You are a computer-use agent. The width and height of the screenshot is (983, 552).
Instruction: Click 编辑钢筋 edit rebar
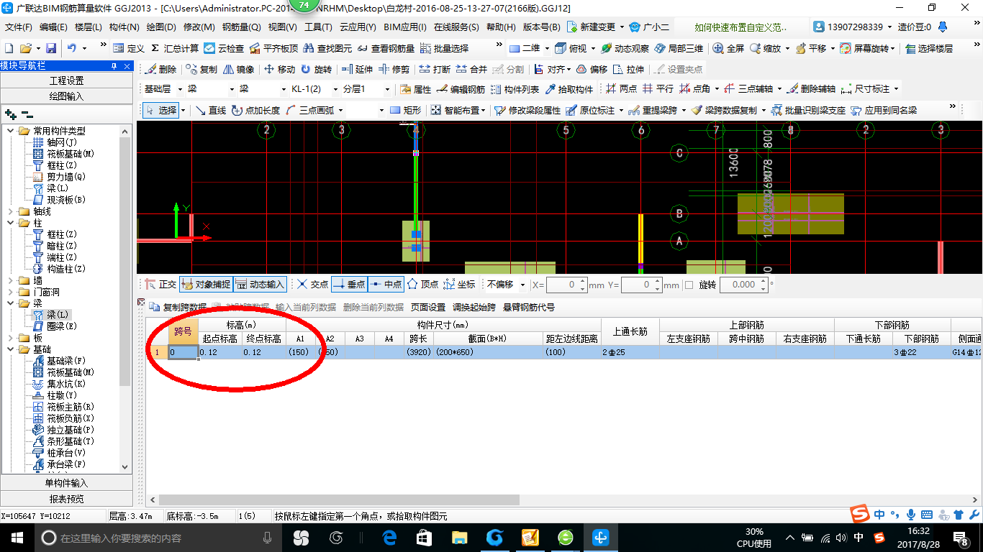coord(461,89)
